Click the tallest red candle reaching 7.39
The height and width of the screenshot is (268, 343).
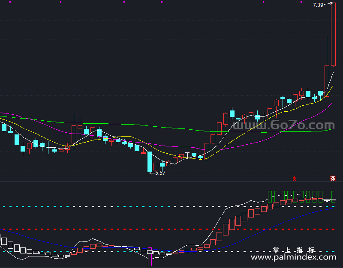pyautogui.click(x=334, y=34)
